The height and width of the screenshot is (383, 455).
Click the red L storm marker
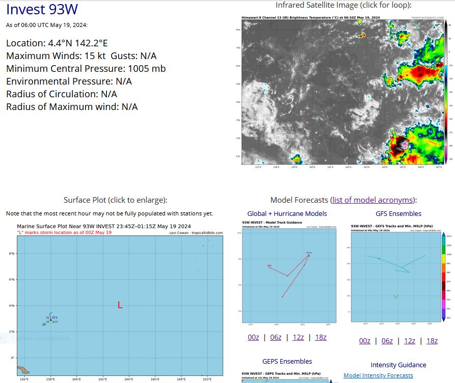pos(120,305)
